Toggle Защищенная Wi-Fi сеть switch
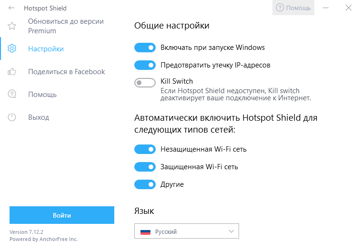This screenshot has width=360, height=250. (x=145, y=167)
